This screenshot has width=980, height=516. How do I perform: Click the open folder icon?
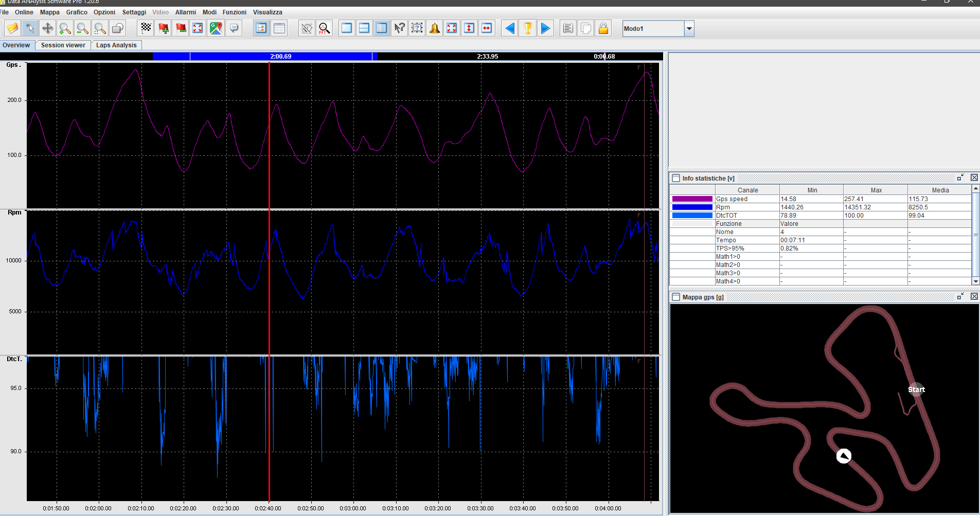tap(13, 28)
